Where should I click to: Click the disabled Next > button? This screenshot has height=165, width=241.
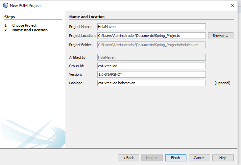152,158
